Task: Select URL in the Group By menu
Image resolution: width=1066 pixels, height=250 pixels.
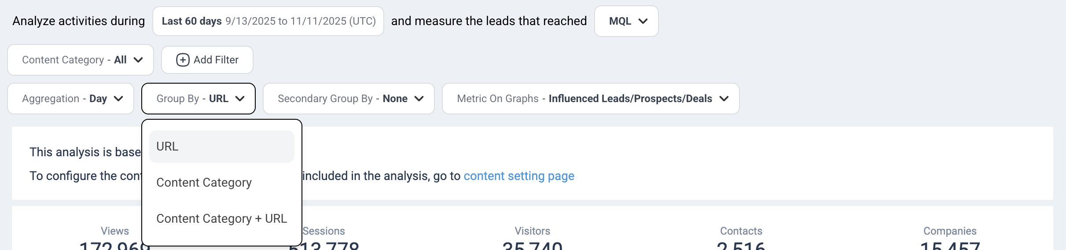Action: click(x=221, y=147)
